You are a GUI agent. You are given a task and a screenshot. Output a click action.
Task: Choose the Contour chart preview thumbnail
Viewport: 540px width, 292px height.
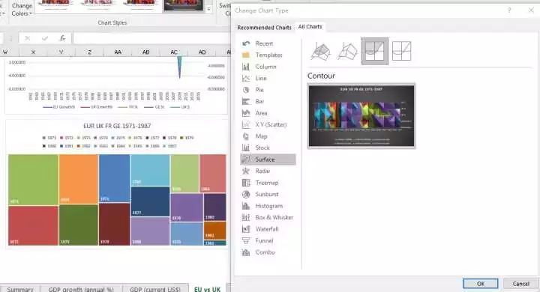(361, 116)
